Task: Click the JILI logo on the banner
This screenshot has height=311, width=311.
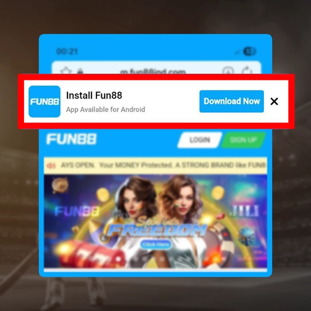Action: point(244,211)
